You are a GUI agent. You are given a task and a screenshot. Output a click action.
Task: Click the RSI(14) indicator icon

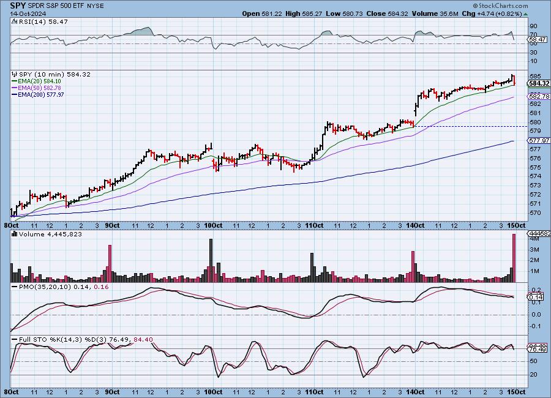[15, 21]
